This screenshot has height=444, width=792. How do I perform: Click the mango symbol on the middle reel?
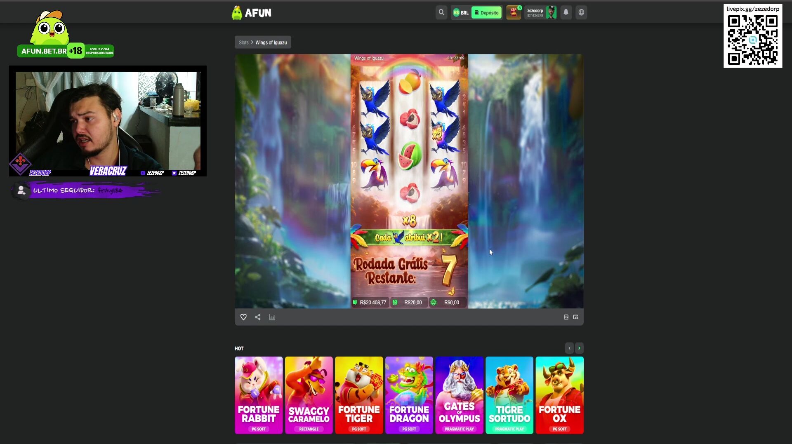(x=410, y=82)
